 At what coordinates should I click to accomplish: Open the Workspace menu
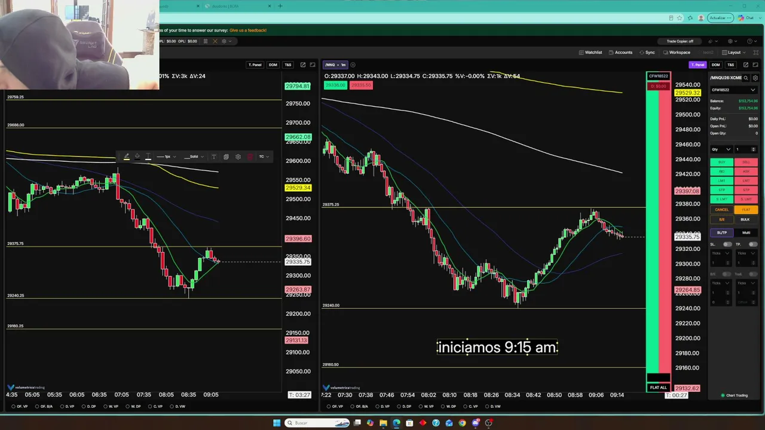point(676,53)
